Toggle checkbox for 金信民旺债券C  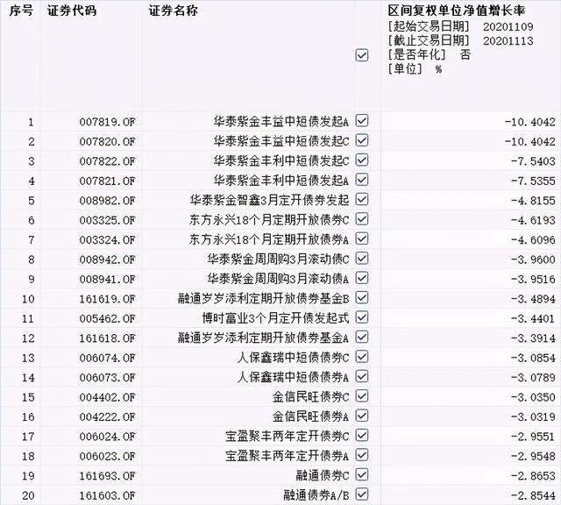click(x=362, y=396)
